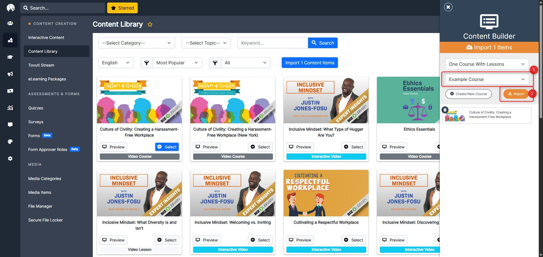The image size is (543, 257).
Task: Open Quizzes menu item
Action: pyautogui.click(x=36, y=108)
